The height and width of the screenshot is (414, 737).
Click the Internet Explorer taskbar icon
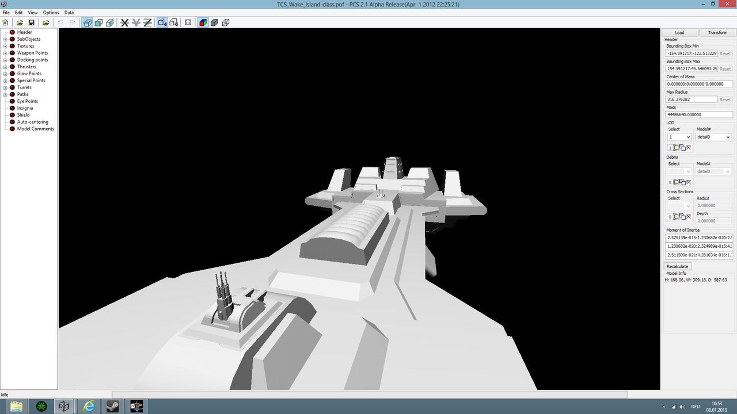point(89,406)
